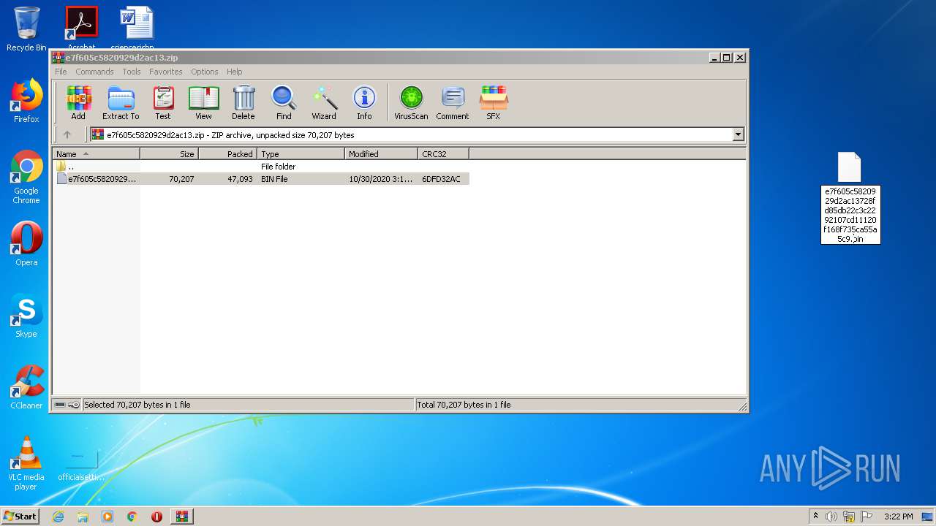This screenshot has width=936, height=526.
Task: Select the Google Chrome desktop shortcut
Action: pyautogui.click(x=26, y=178)
